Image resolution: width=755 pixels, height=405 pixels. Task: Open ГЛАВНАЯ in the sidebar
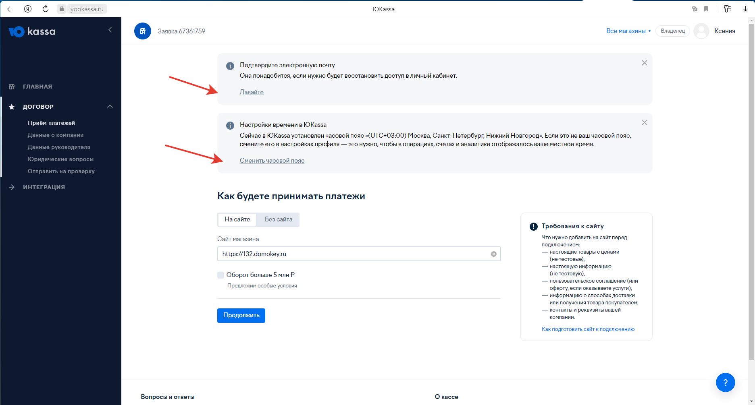(37, 87)
